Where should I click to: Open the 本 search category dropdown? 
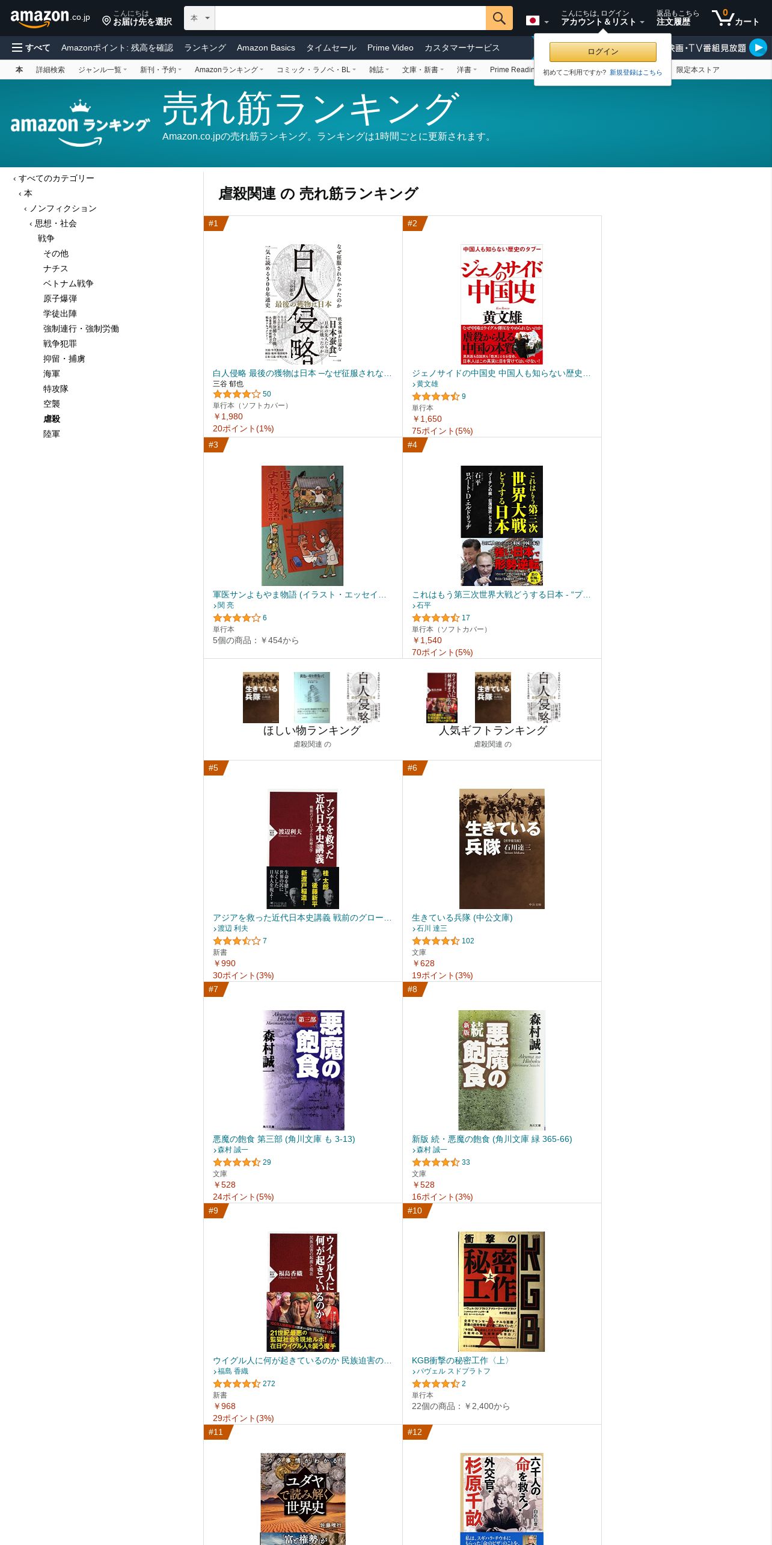[200, 18]
